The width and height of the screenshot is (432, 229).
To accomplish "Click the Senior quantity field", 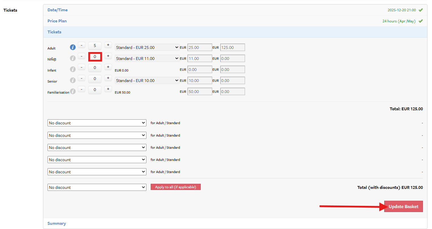I will (95, 79).
